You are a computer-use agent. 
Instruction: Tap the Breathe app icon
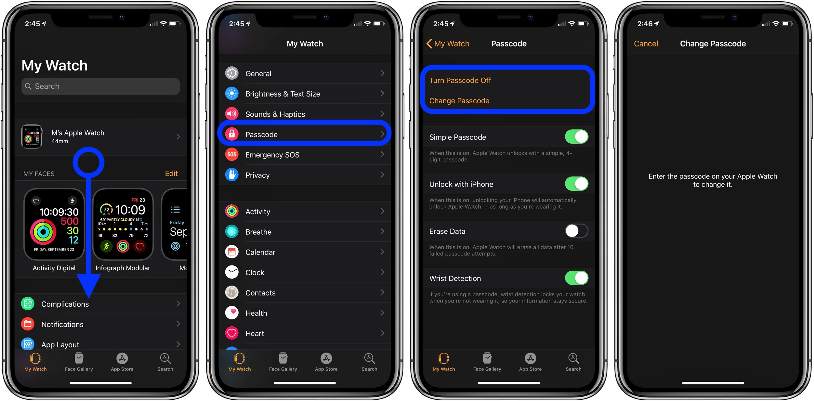click(232, 232)
